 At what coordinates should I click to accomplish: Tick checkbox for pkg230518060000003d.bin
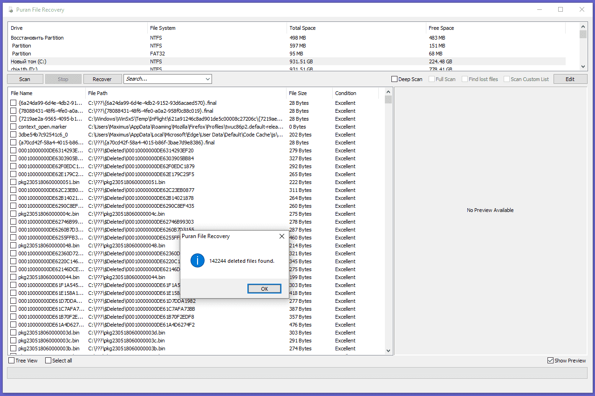[x=14, y=333]
